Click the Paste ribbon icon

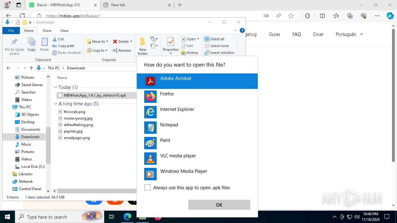click(44, 44)
